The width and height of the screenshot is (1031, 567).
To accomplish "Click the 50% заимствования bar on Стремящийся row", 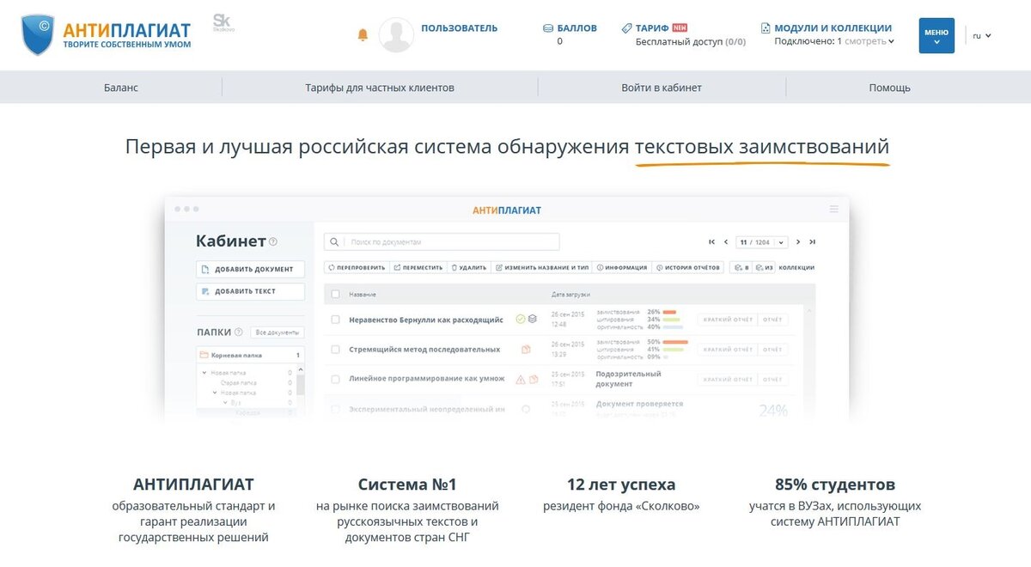I will [675, 342].
